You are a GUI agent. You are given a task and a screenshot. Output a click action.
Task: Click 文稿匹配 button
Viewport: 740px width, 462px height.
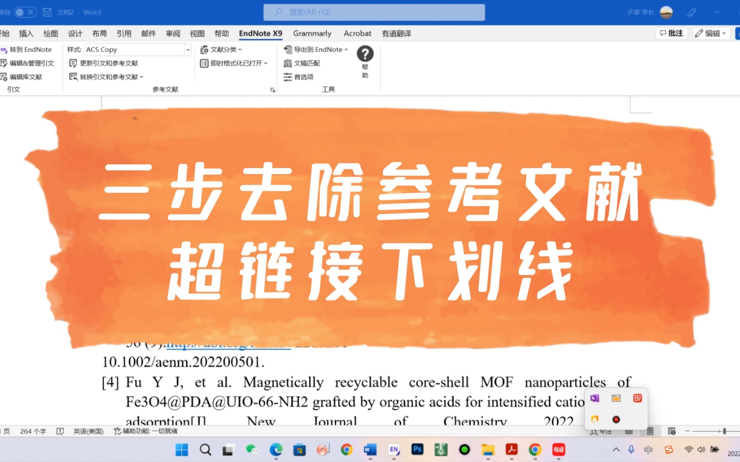302,63
